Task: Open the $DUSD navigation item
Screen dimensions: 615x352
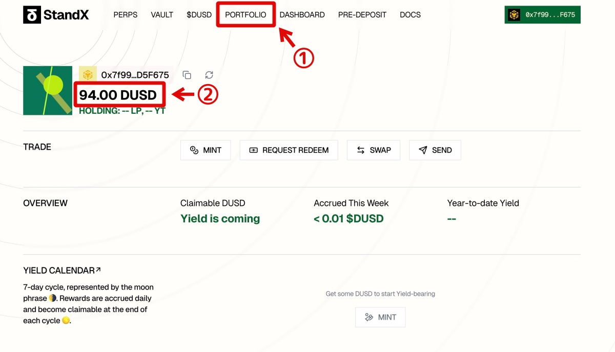Action: [x=199, y=15]
